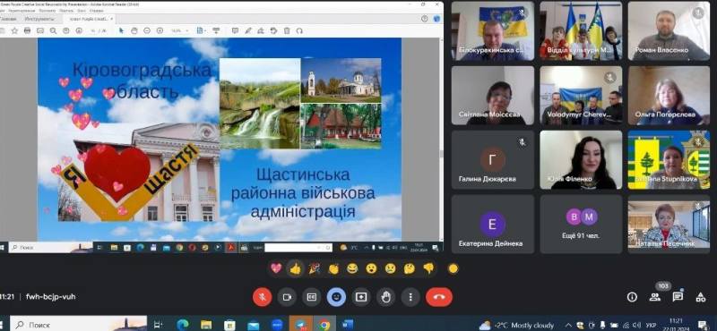Viewport: 717px width, 331px height.
Task: Send thumbs up reaction
Action: coord(295,269)
